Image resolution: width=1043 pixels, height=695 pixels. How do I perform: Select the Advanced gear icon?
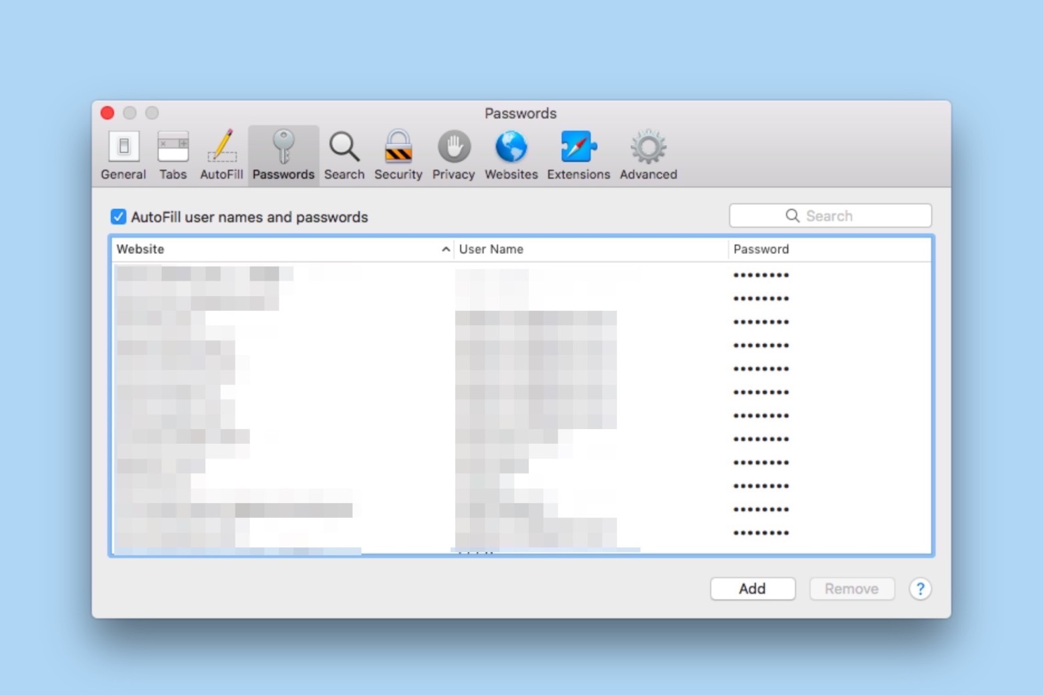[647, 154]
